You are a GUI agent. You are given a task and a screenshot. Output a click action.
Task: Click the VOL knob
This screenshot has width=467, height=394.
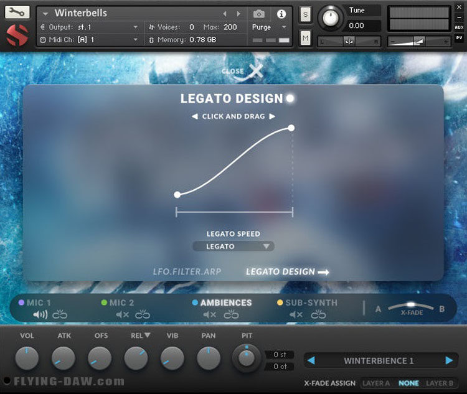click(27, 358)
